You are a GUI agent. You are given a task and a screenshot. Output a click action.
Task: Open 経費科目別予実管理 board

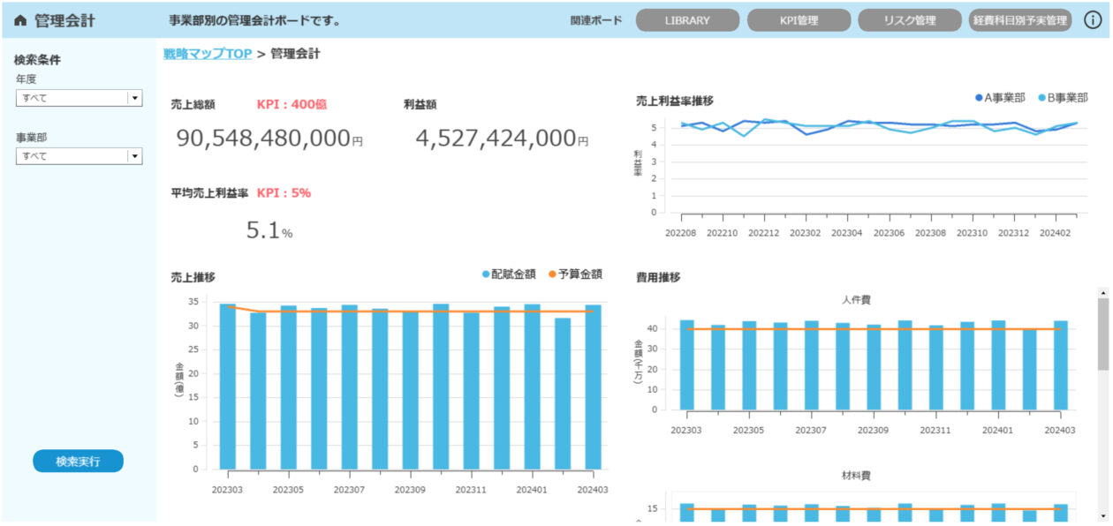click(1020, 20)
